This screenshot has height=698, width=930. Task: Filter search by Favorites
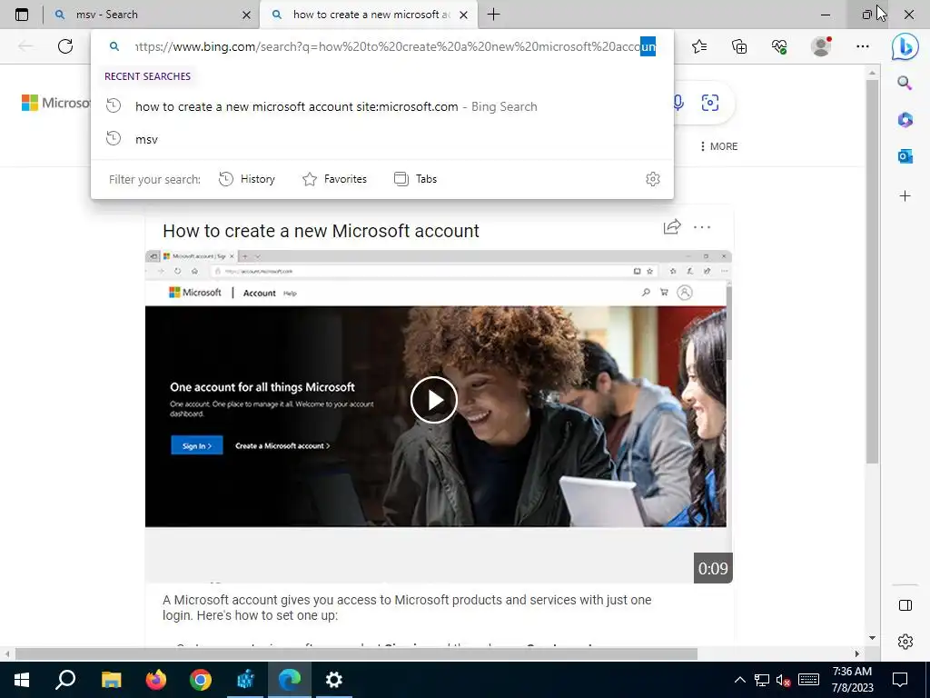[334, 179]
